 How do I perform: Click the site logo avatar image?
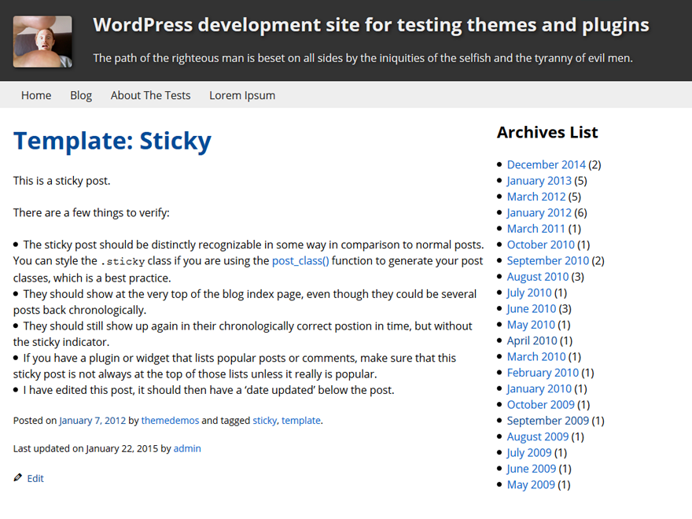pos(42,42)
